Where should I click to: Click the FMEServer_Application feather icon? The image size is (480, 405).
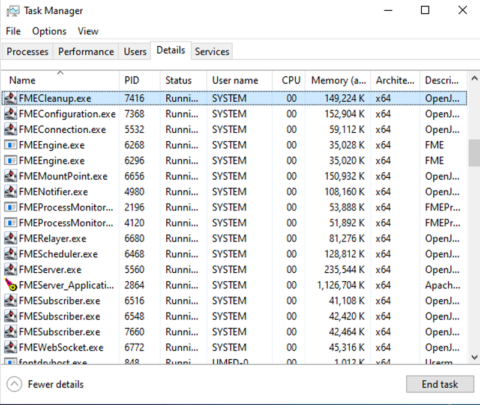[x=10, y=285]
